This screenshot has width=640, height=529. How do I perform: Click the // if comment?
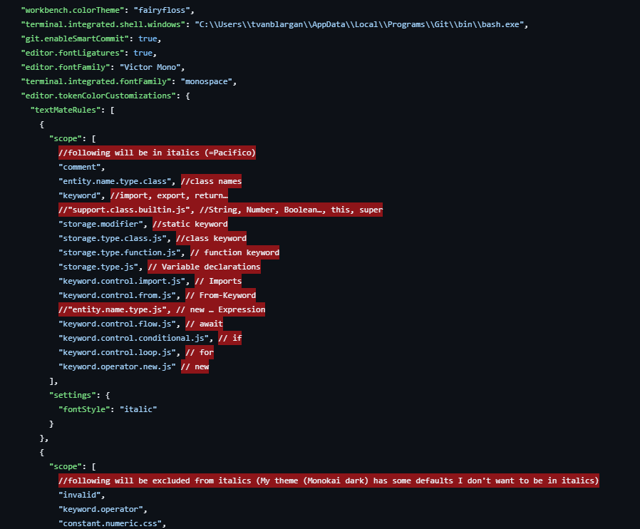pyautogui.click(x=230, y=339)
